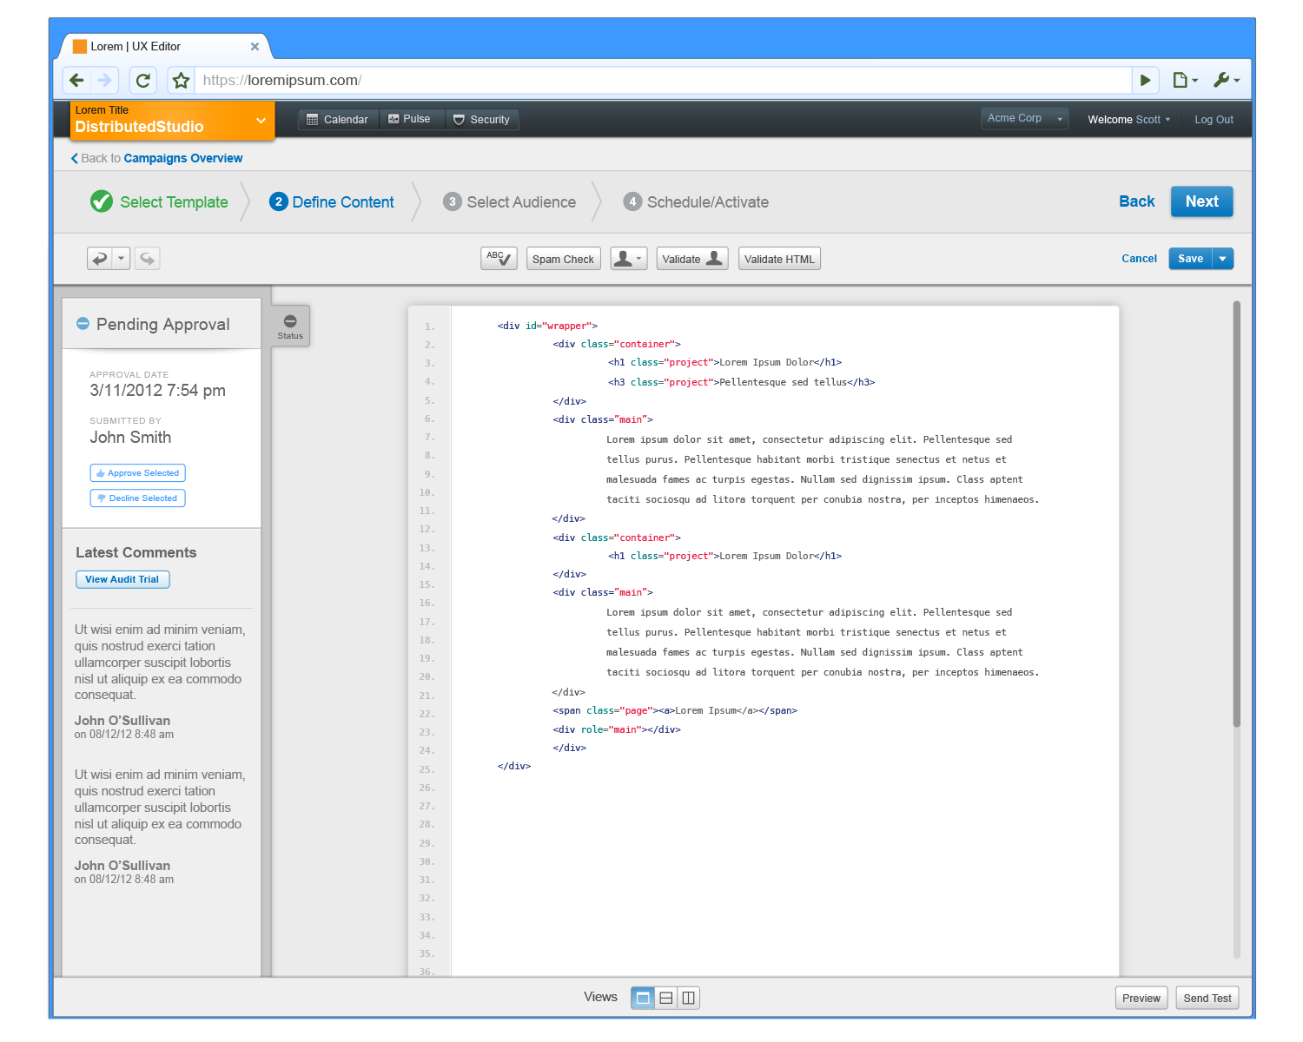Select the Schedule/Activate step

tap(696, 201)
